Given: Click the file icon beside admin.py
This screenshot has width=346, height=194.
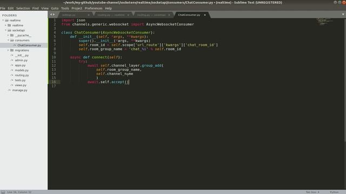Looking at the screenshot, I should point(12,60).
